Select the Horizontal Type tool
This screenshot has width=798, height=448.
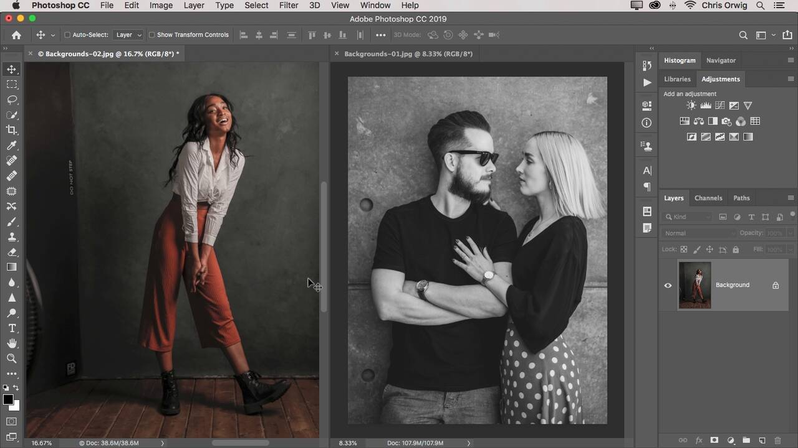tap(11, 329)
